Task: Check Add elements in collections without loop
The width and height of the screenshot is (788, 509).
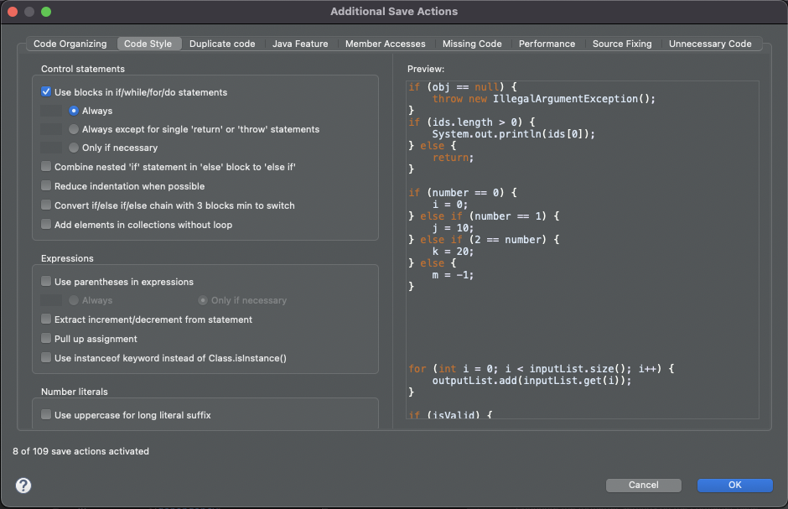Action: tap(46, 225)
